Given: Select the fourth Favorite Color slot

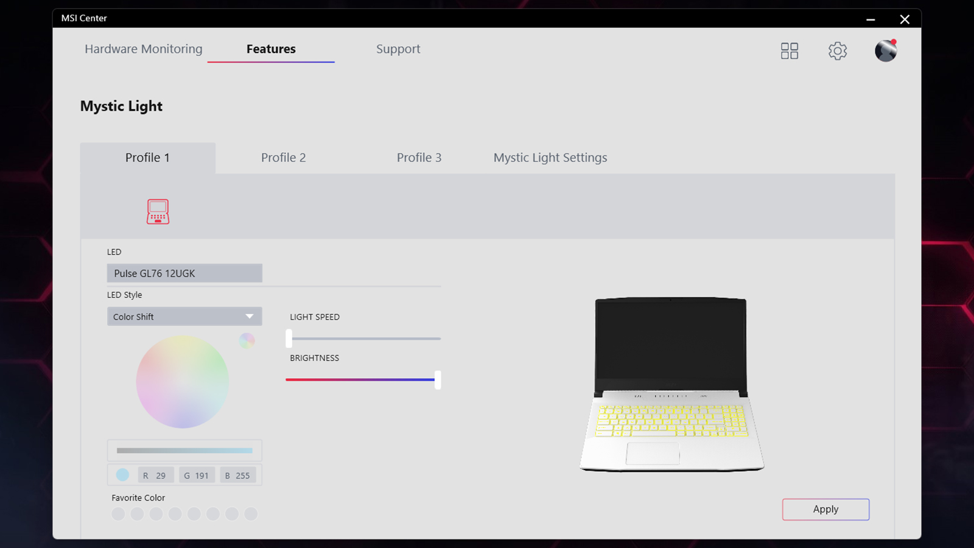Looking at the screenshot, I should point(175,514).
